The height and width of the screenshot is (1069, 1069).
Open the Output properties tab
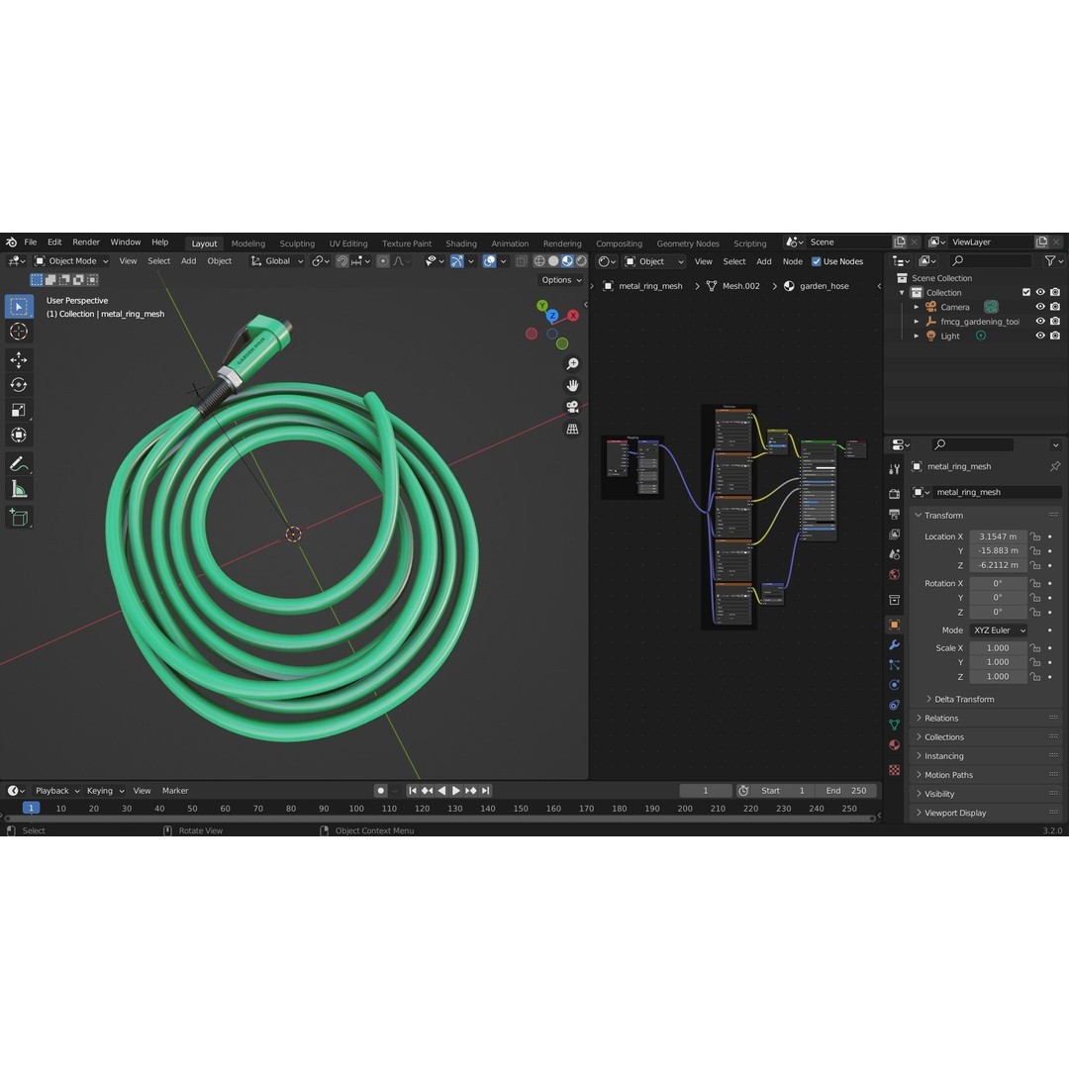[x=895, y=514]
